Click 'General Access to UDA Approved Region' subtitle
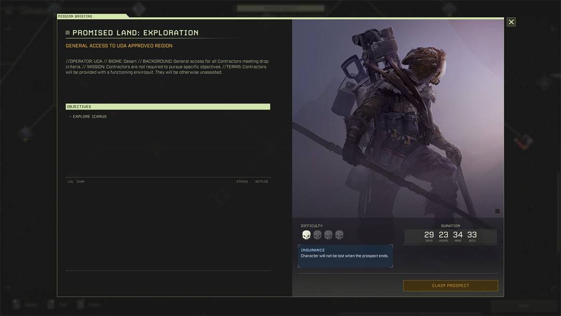The image size is (561, 316). click(119, 45)
